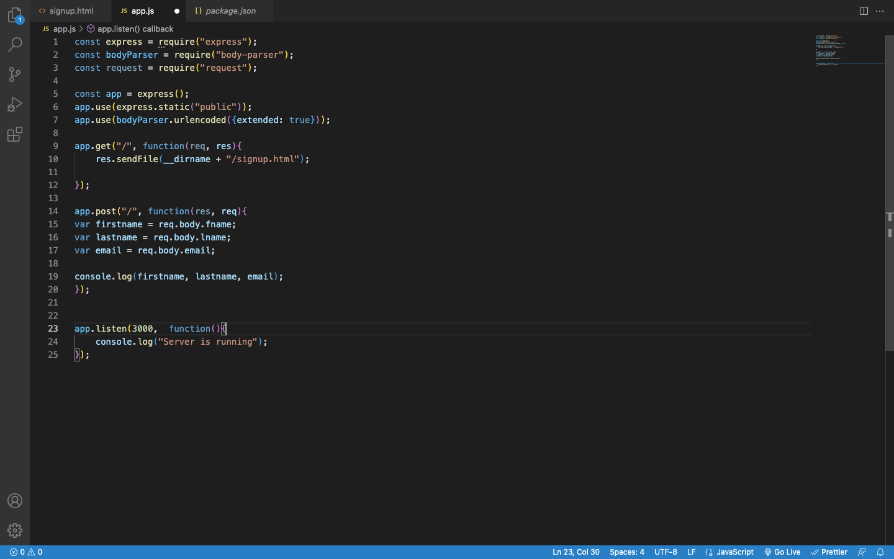The width and height of the screenshot is (894, 559).
Task: Open more editor actions with the ellipsis icon
Action: pyautogui.click(x=880, y=11)
